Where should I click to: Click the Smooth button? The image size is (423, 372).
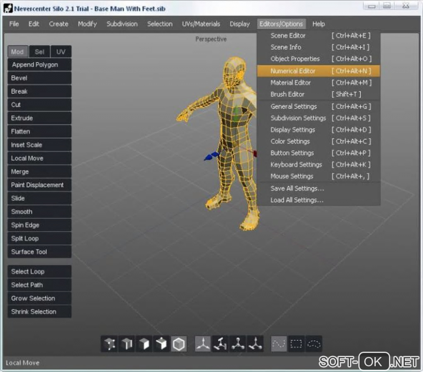click(39, 212)
